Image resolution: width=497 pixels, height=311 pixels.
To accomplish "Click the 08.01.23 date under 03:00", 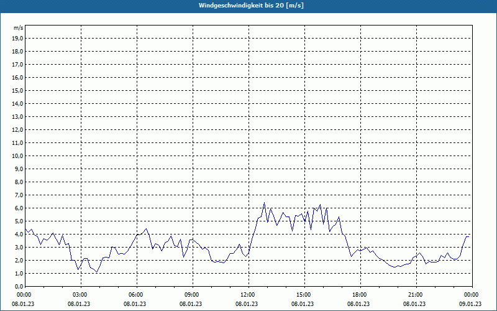I will coord(79,304).
